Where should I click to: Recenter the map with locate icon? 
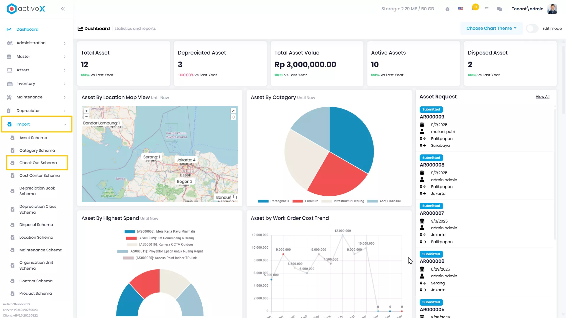click(233, 117)
